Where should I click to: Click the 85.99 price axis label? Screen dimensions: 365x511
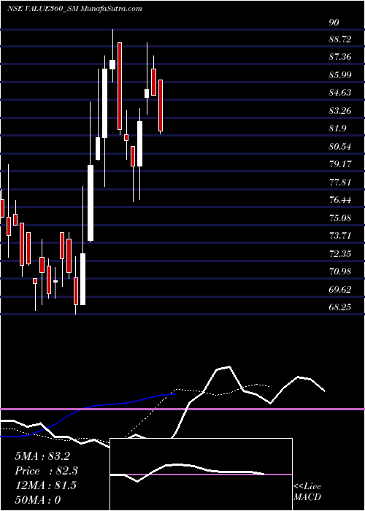341,75
